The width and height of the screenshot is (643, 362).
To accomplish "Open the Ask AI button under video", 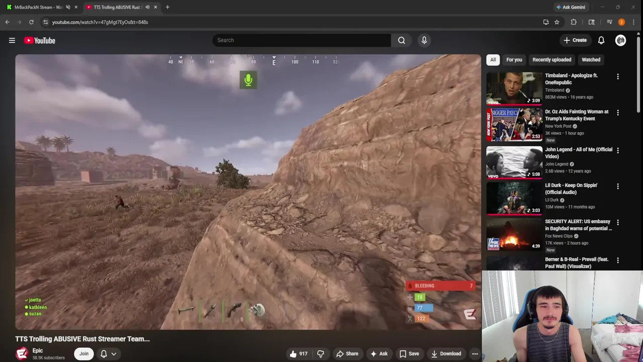I will (379, 353).
